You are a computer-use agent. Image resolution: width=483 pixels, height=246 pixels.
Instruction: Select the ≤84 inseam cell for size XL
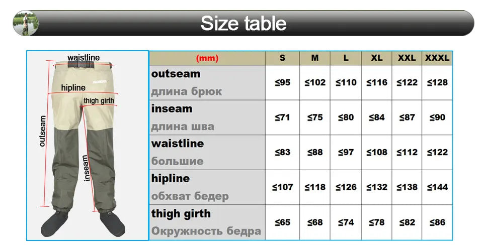point(377,117)
